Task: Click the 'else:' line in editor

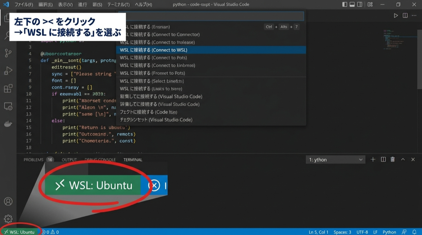Action: [58, 120]
